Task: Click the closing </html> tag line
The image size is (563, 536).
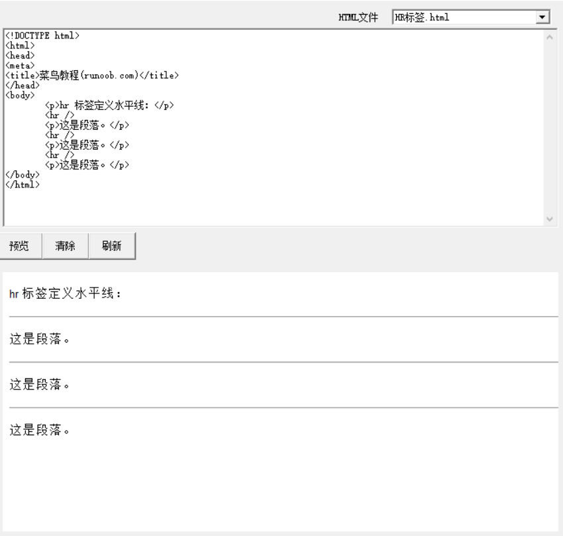Action: coord(23,185)
